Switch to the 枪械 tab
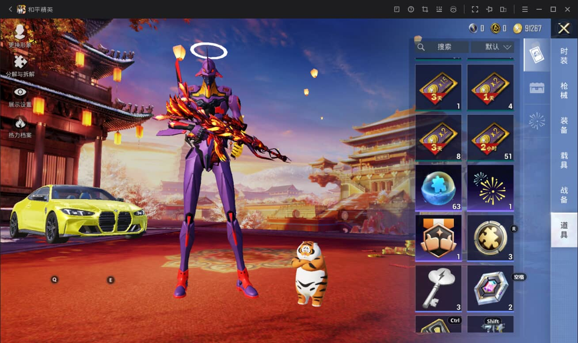Screen dimensions: 578x343 coord(564,91)
